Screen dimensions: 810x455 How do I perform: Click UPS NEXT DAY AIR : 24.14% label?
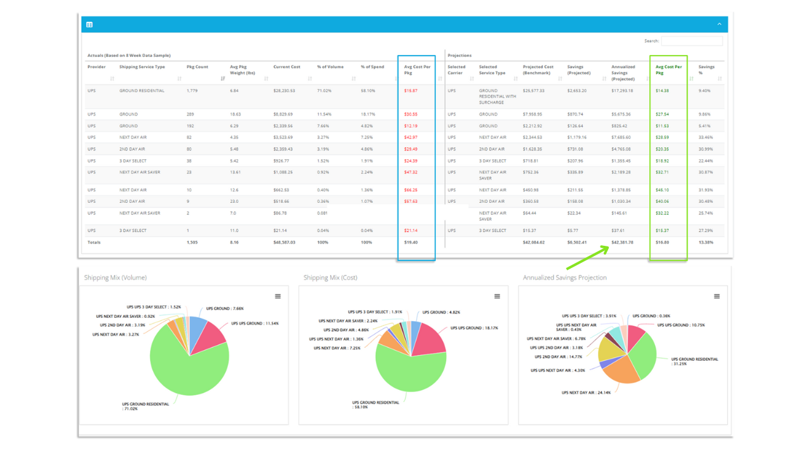(586, 392)
